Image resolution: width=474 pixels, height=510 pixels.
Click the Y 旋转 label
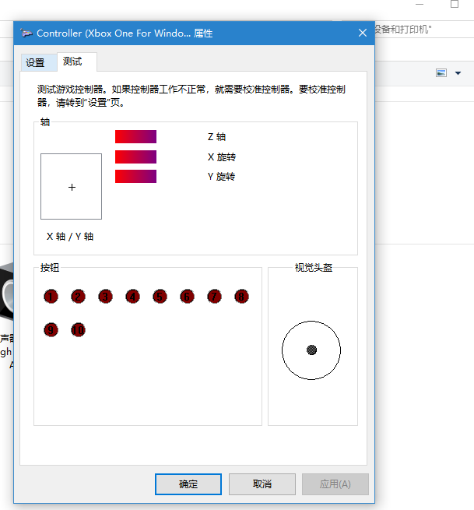tap(221, 177)
